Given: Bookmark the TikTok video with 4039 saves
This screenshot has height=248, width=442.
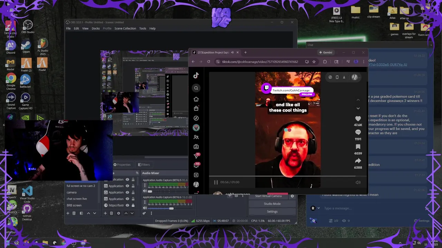Looking at the screenshot, I should tap(358, 147).
